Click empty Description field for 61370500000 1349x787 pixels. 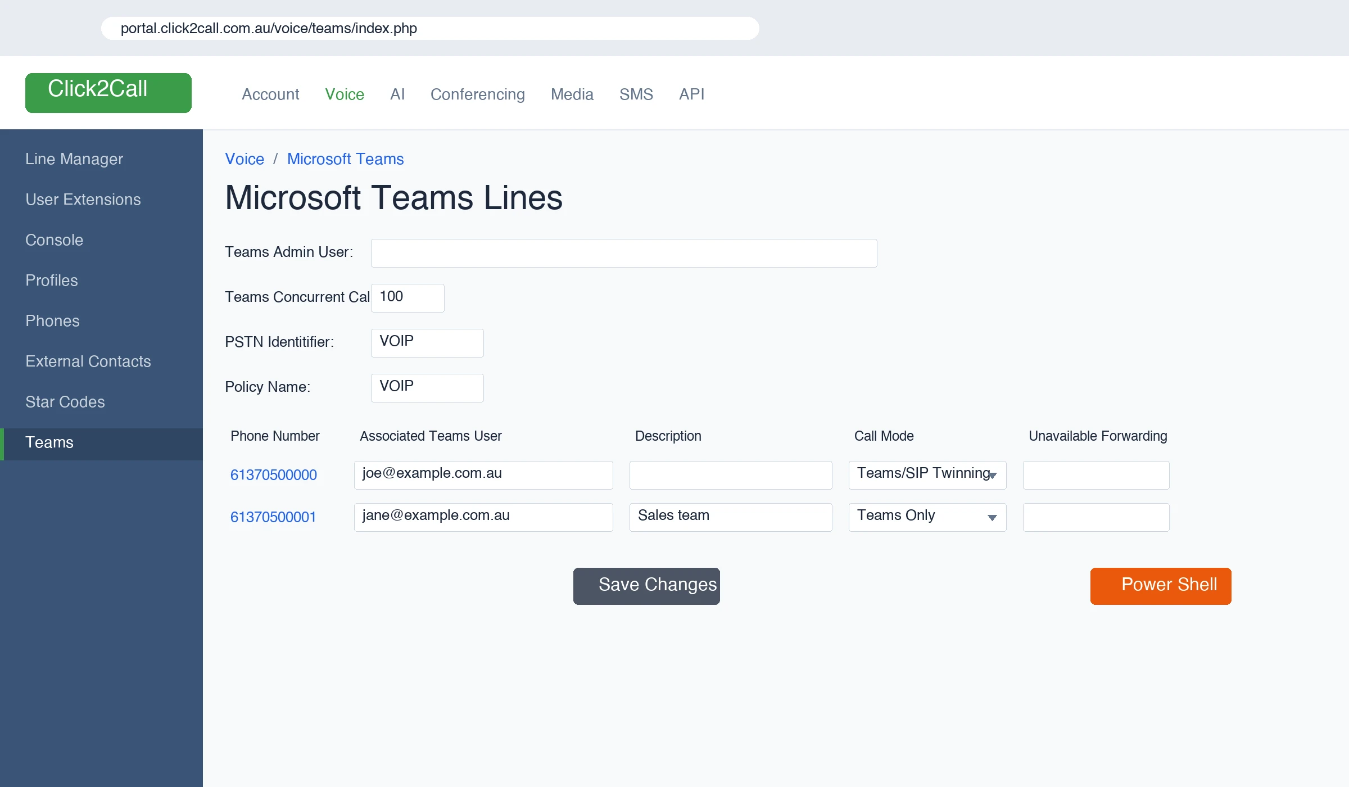(x=731, y=475)
